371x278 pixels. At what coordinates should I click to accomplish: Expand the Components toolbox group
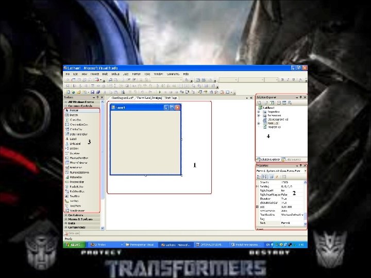pyautogui.click(x=81, y=227)
